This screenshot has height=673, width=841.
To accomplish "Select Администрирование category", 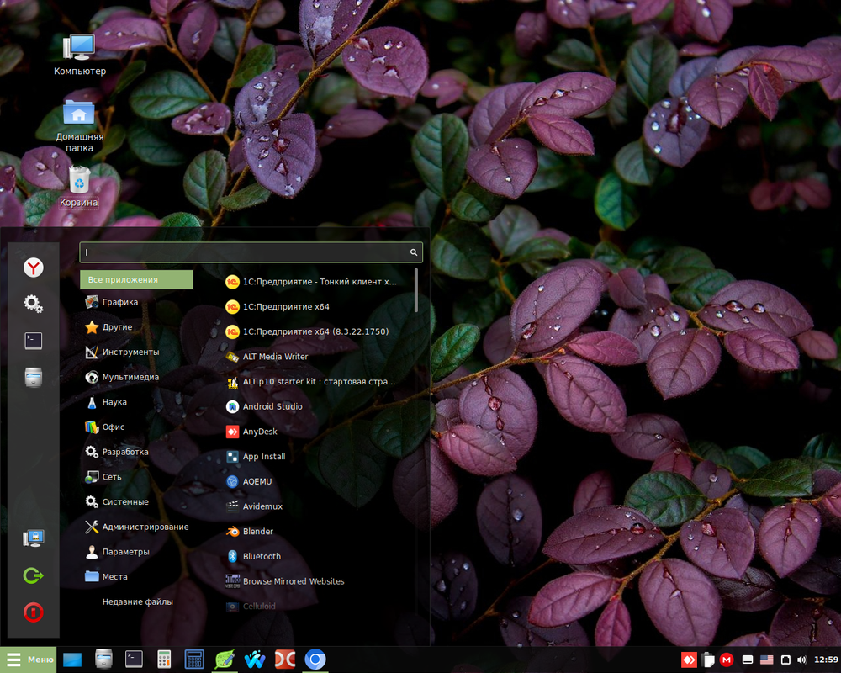I will pos(136,527).
